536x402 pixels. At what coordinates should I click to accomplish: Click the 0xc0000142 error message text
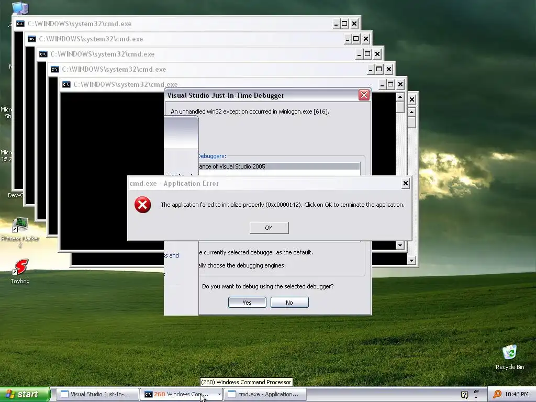tap(282, 205)
